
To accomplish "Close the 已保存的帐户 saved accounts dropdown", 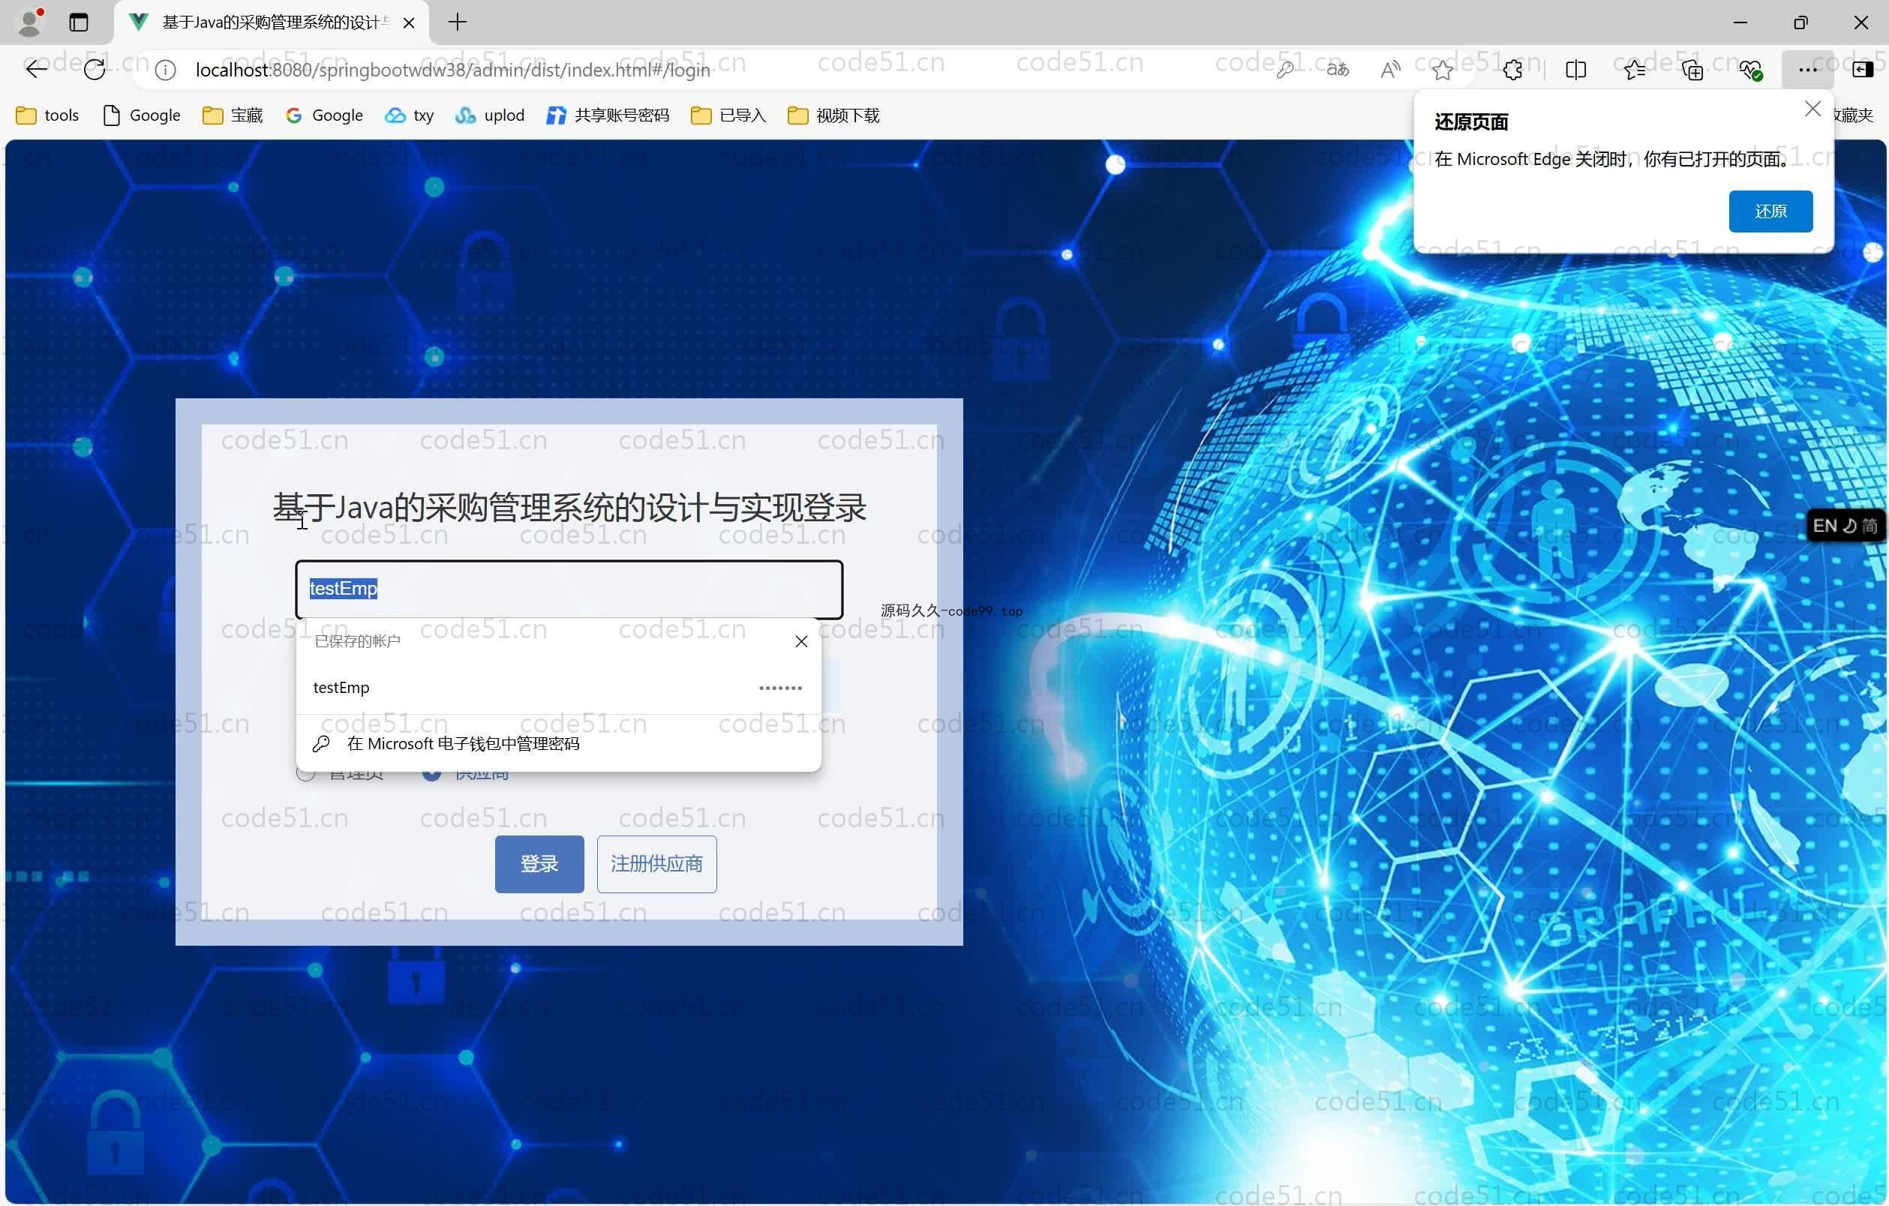I will tap(801, 641).
